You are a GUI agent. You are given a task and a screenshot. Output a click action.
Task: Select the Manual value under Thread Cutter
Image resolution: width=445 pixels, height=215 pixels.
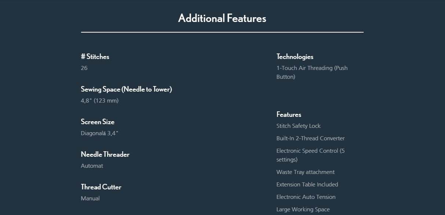(90, 199)
